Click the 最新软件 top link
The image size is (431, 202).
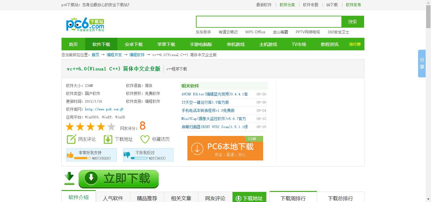[x=264, y=5]
